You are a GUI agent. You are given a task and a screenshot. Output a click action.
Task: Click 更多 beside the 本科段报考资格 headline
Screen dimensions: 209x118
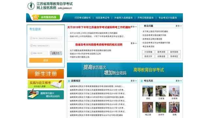134,43
